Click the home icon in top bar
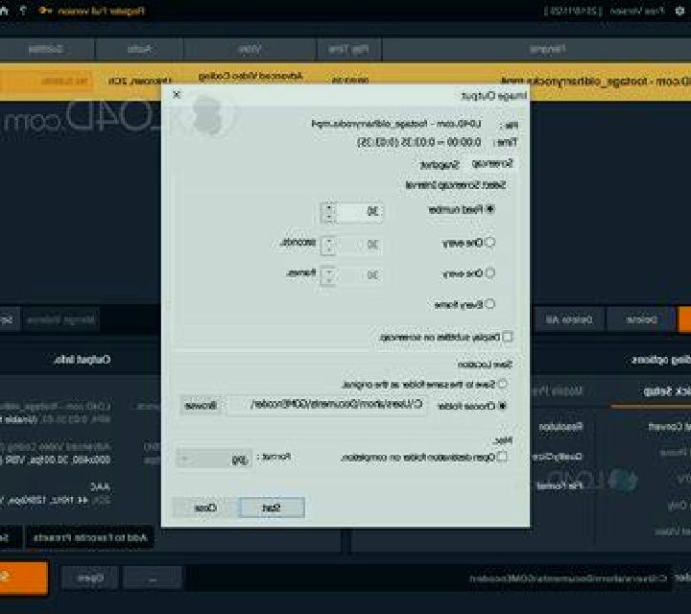 [x=3, y=11]
